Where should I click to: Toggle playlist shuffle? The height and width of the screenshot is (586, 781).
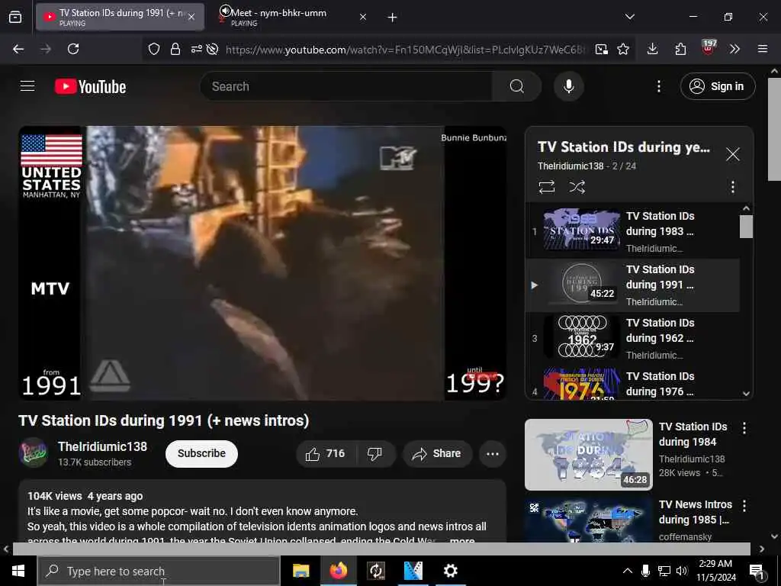point(577,187)
